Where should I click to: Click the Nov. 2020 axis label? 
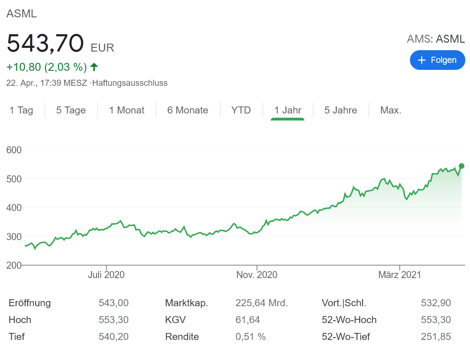tap(257, 275)
